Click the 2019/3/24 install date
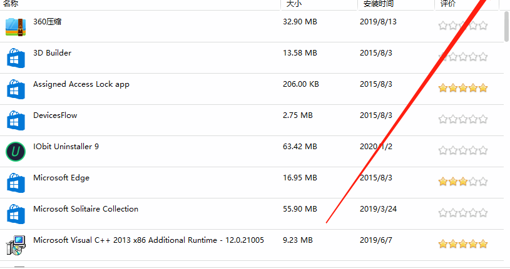 pos(378,208)
